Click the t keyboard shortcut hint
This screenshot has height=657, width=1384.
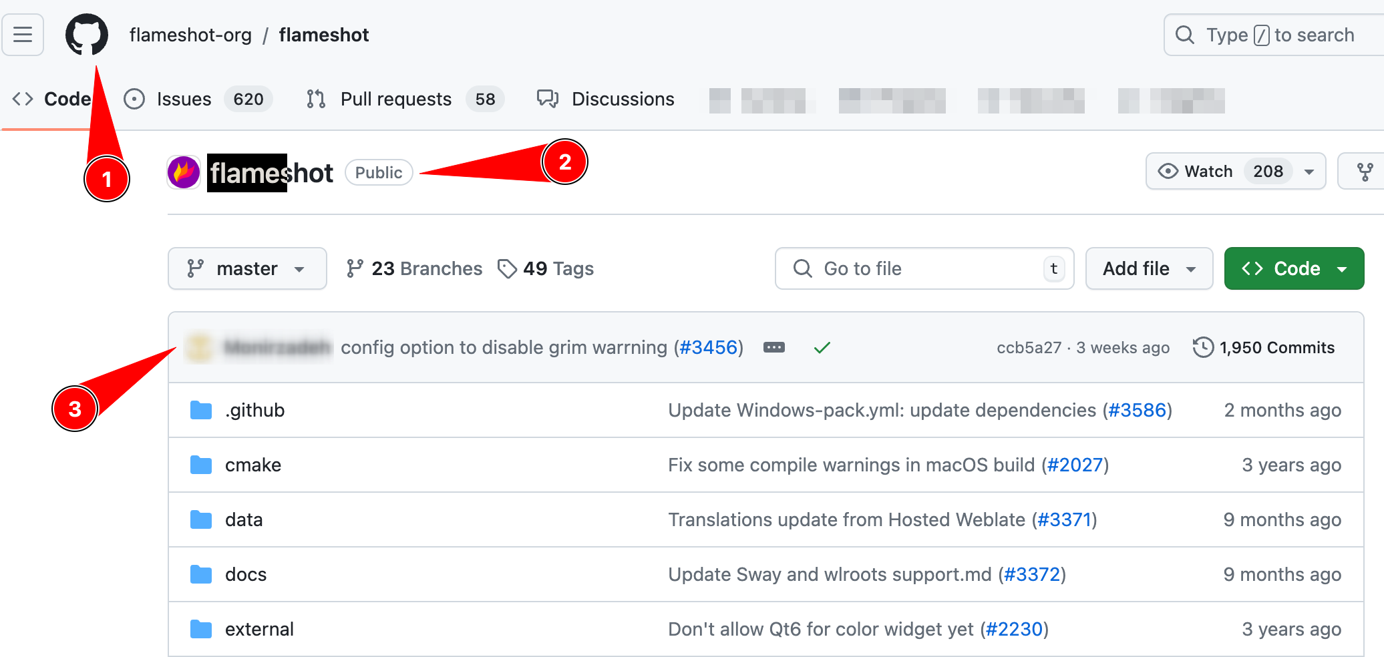pos(1054,268)
